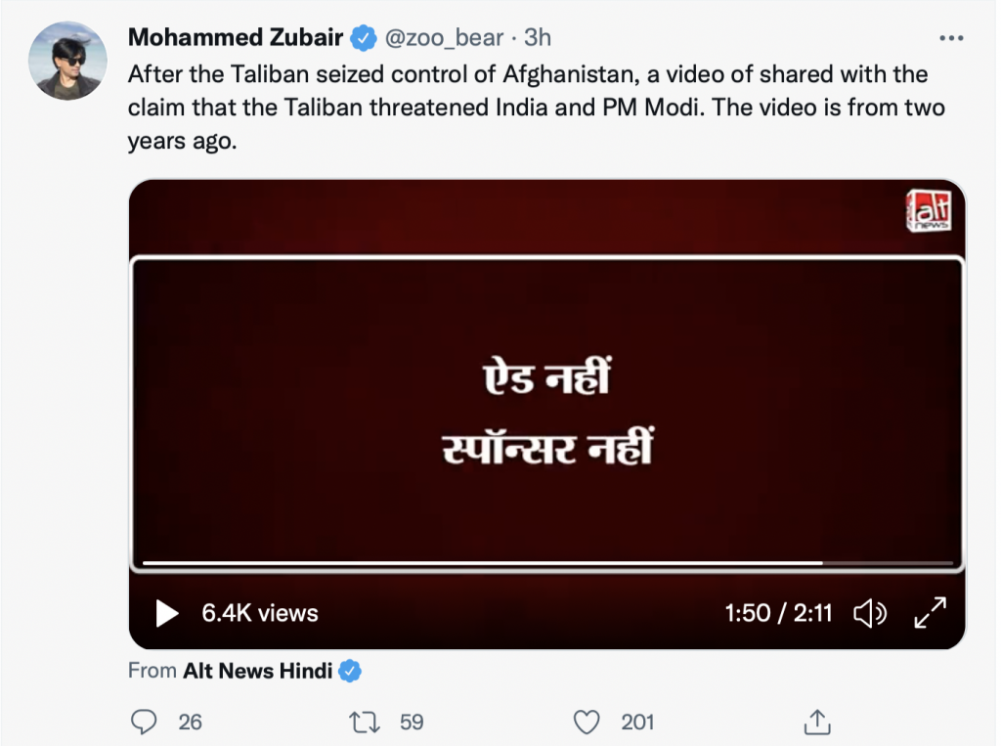Open the @zoo_bear handle link
1001x746 pixels.
(444, 38)
